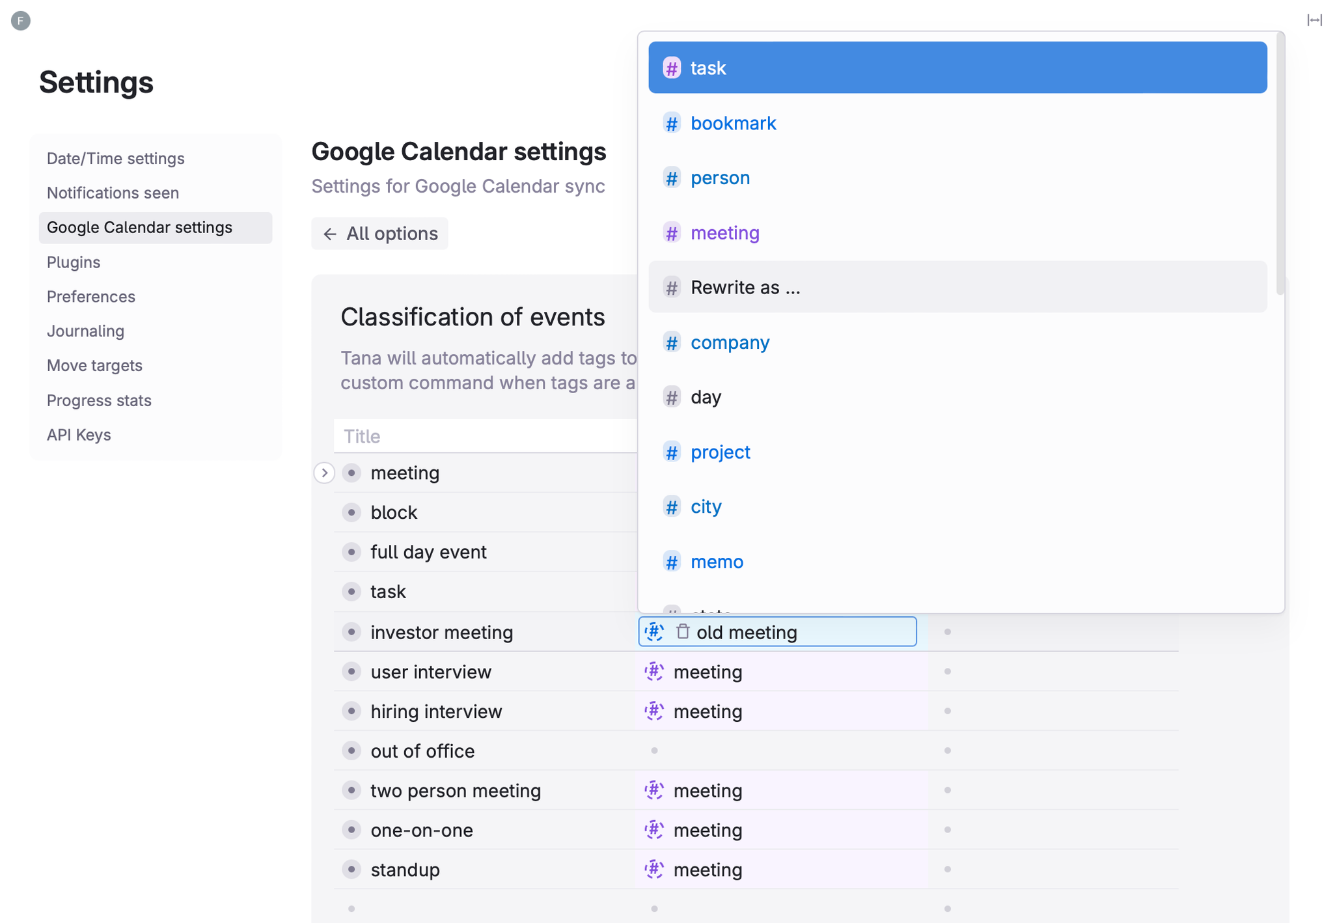Click the hash icon next to bookmark
Image resolution: width=1333 pixels, height=923 pixels.
(x=672, y=123)
